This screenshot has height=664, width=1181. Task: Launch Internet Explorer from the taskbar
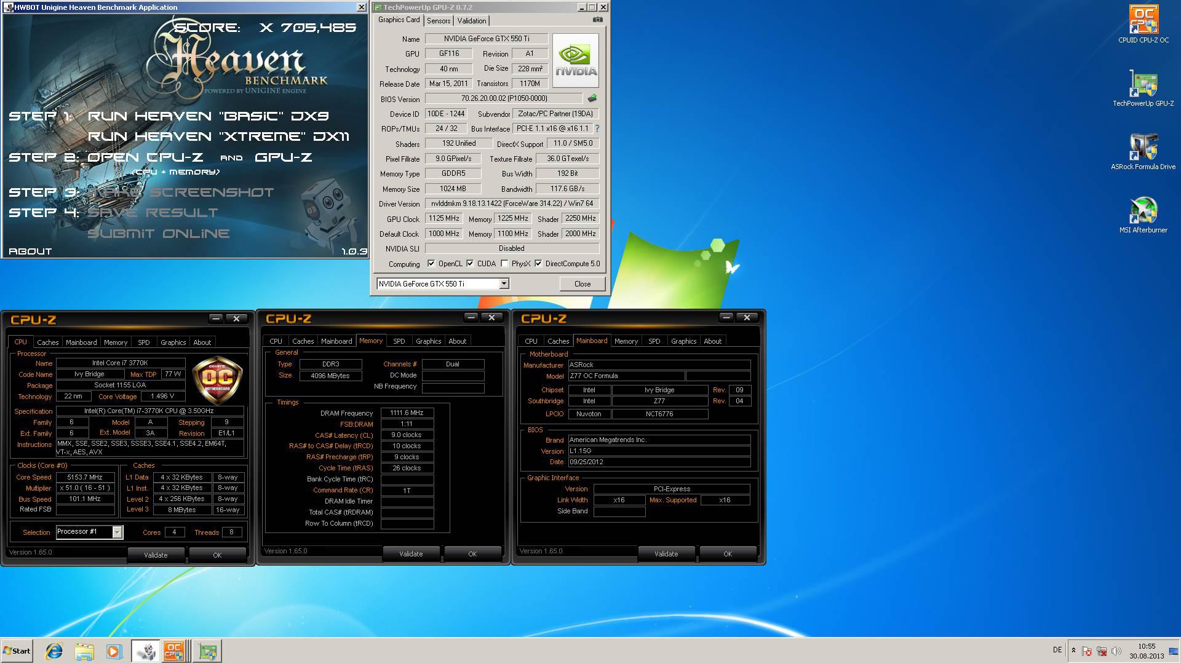tap(54, 651)
